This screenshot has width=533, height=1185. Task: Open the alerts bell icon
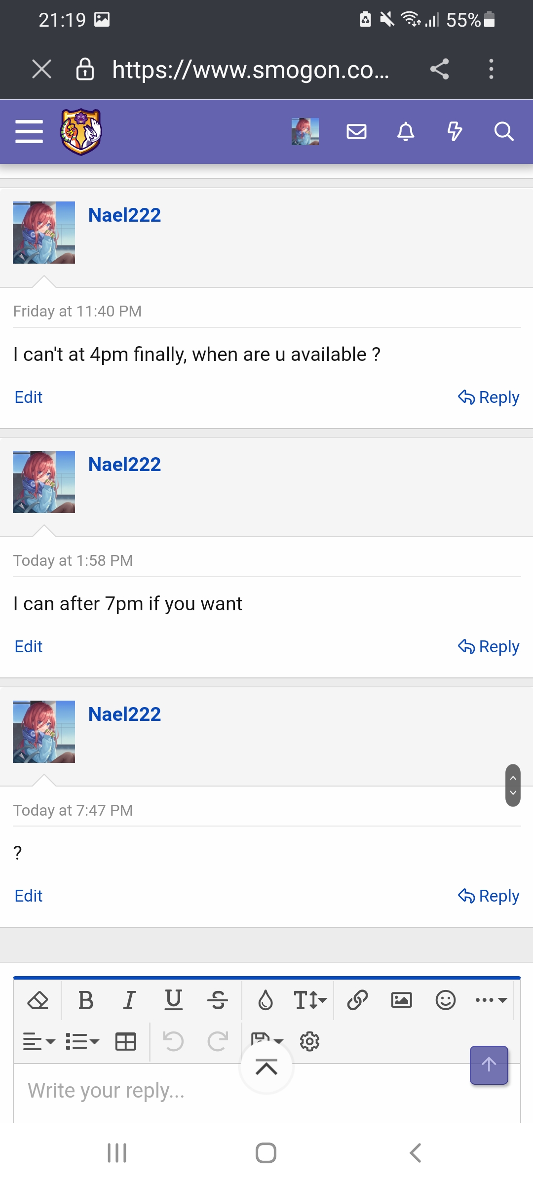(406, 131)
